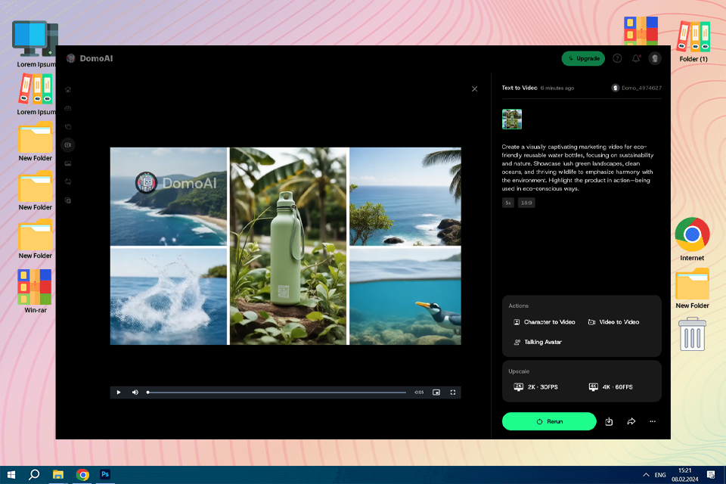
Task: Click the 5s duration tag
Action: [508, 203]
